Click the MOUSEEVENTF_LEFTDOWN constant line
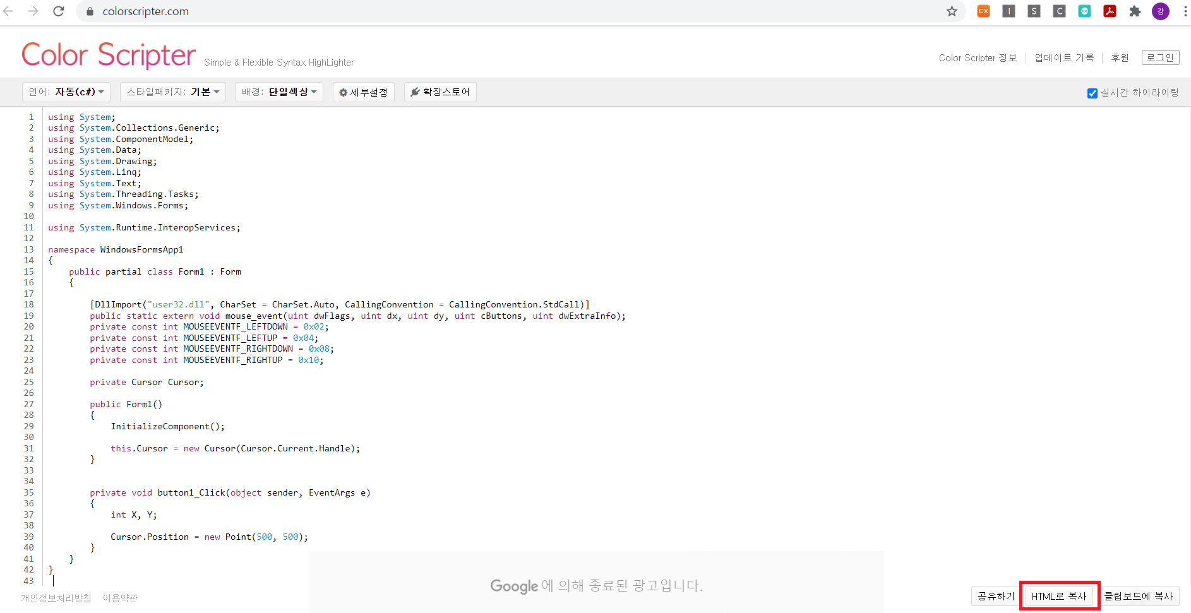 coord(210,327)
